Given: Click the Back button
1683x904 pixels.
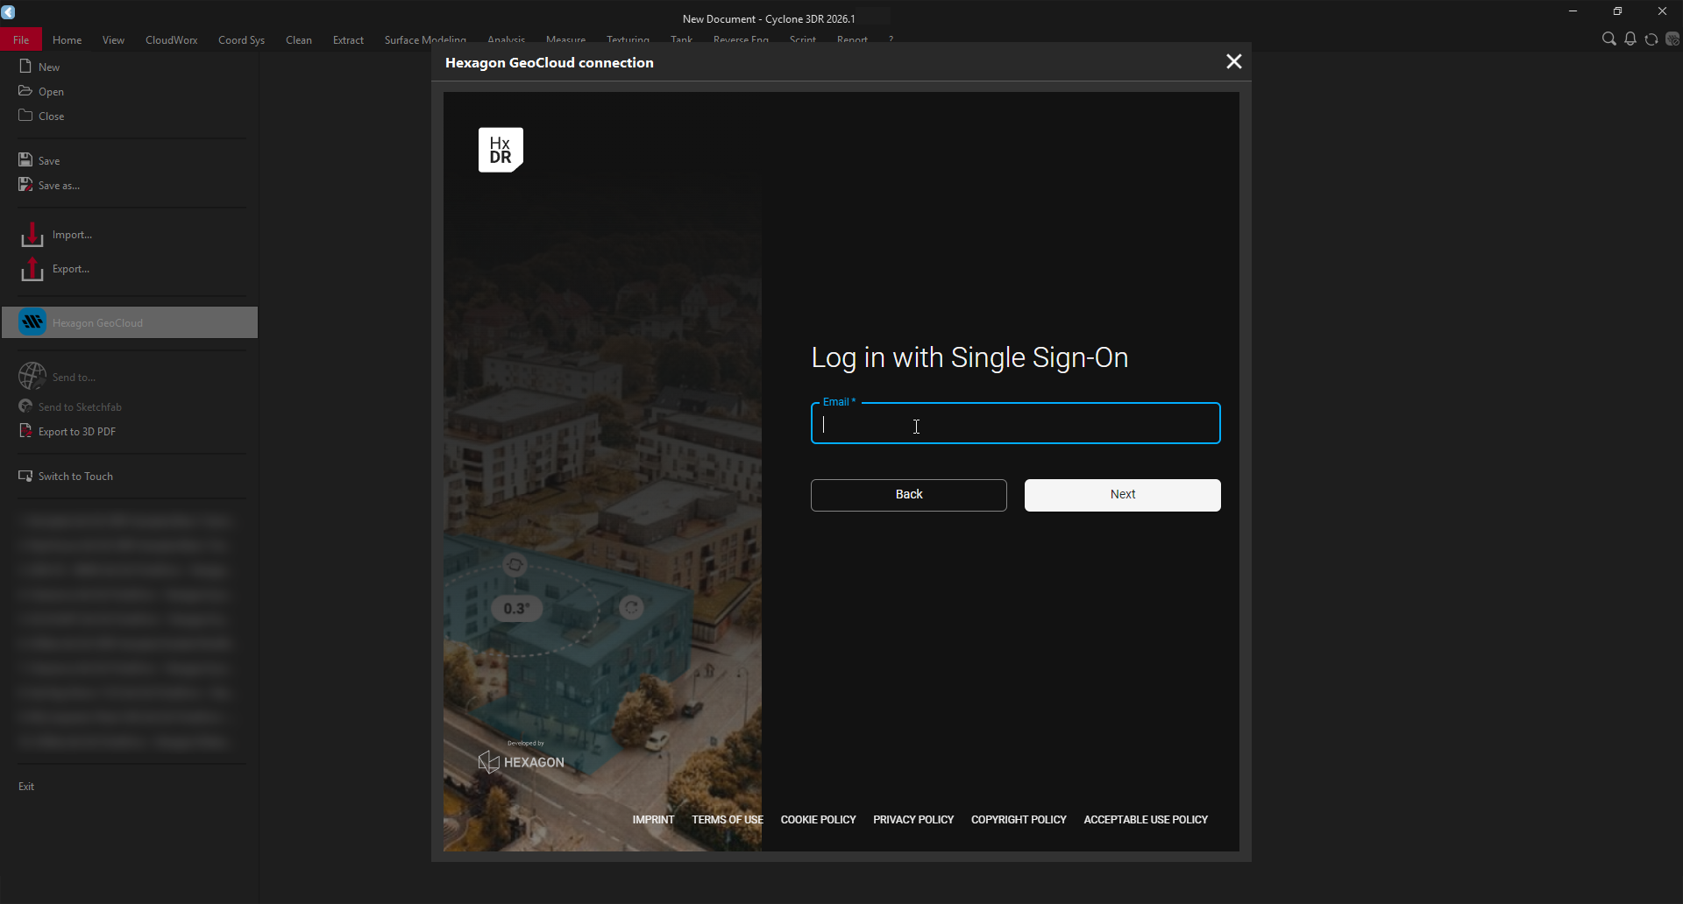Looking at the screenshot, I should pos(909,495).
